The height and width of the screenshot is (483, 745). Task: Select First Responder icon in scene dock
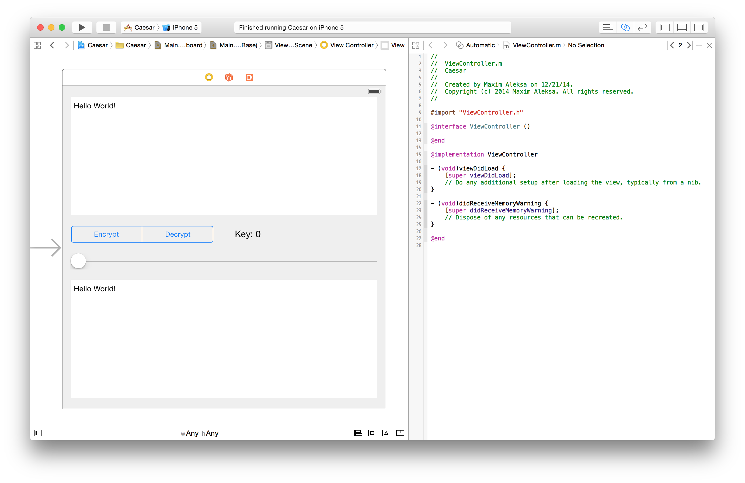click(229, 77)
